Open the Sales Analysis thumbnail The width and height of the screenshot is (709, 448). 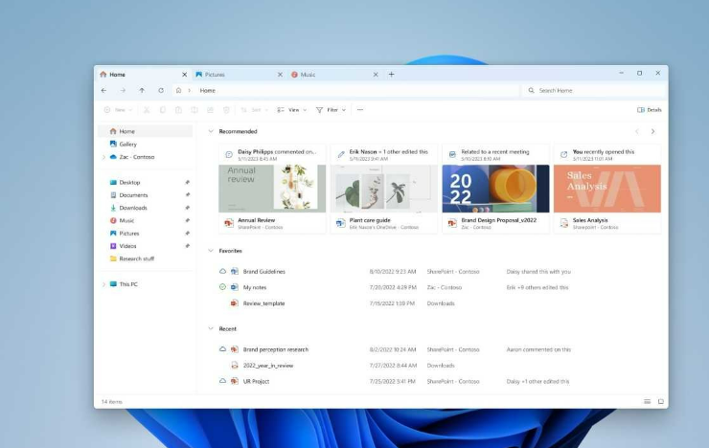[x=607, y=189]
